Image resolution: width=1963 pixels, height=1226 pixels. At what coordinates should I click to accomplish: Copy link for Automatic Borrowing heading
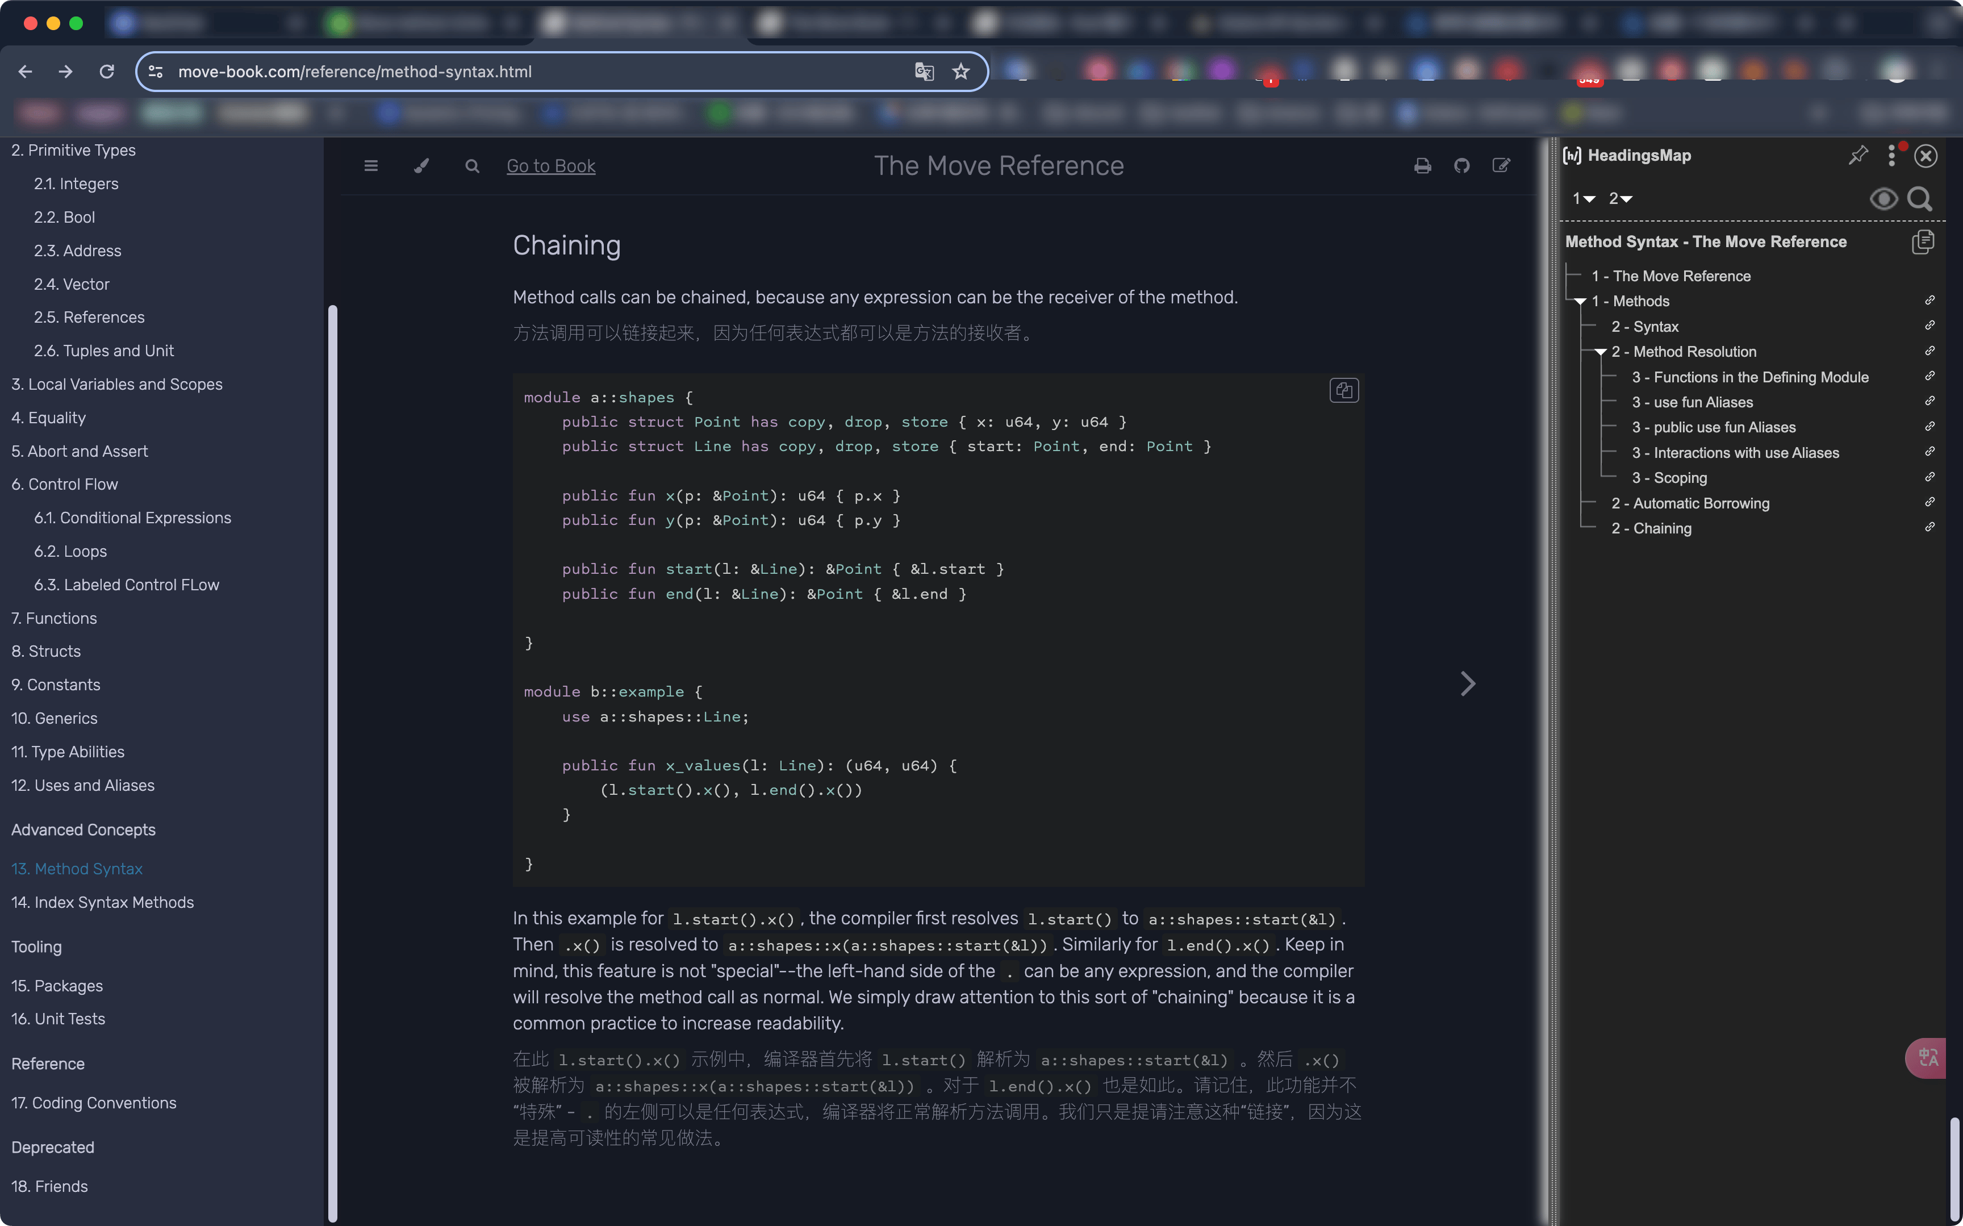(1929, 503)
